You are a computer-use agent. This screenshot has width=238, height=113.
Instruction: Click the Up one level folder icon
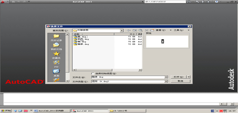(x=135, y=30)
